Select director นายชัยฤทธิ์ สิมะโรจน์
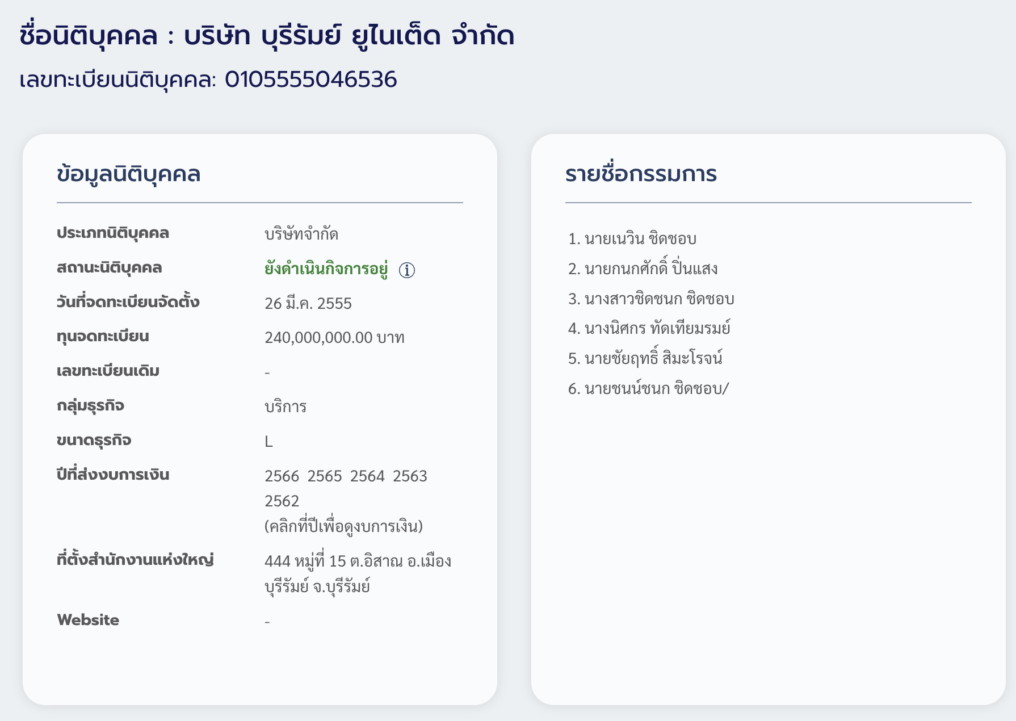The width and height of the screenshot is (1016, 721). pos(653,358)
